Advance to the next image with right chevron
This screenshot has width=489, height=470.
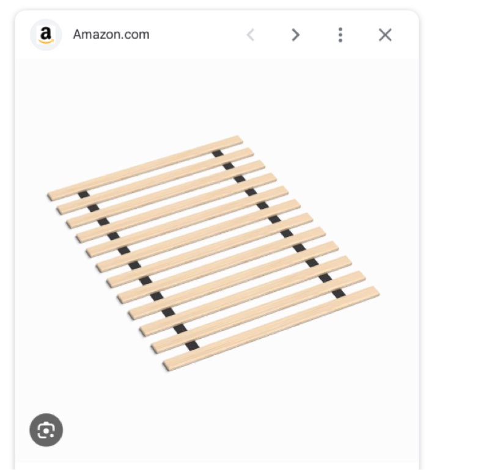pyautogui.click(x=295, y=35)
